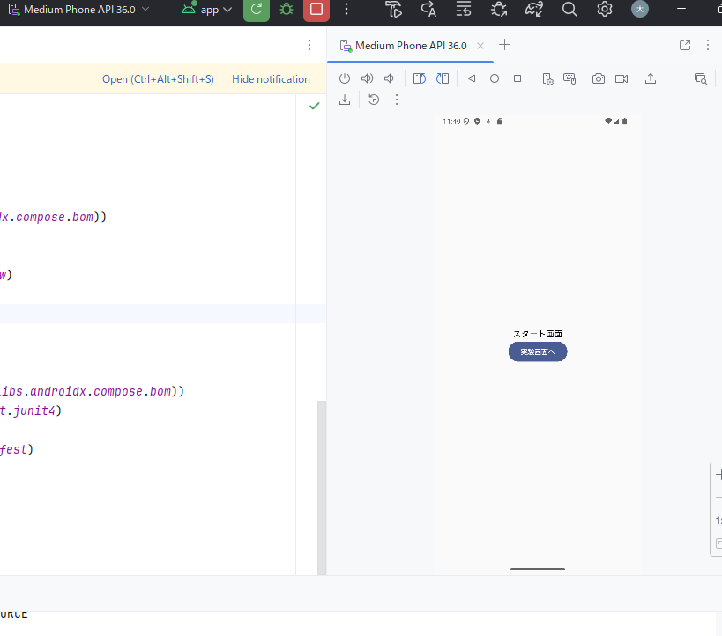
Task: Click the editor vertical scrollbar thumb
Action: [322, 488]
